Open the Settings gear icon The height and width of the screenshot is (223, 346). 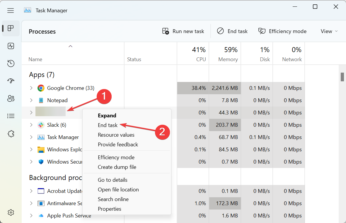point(11,212)
